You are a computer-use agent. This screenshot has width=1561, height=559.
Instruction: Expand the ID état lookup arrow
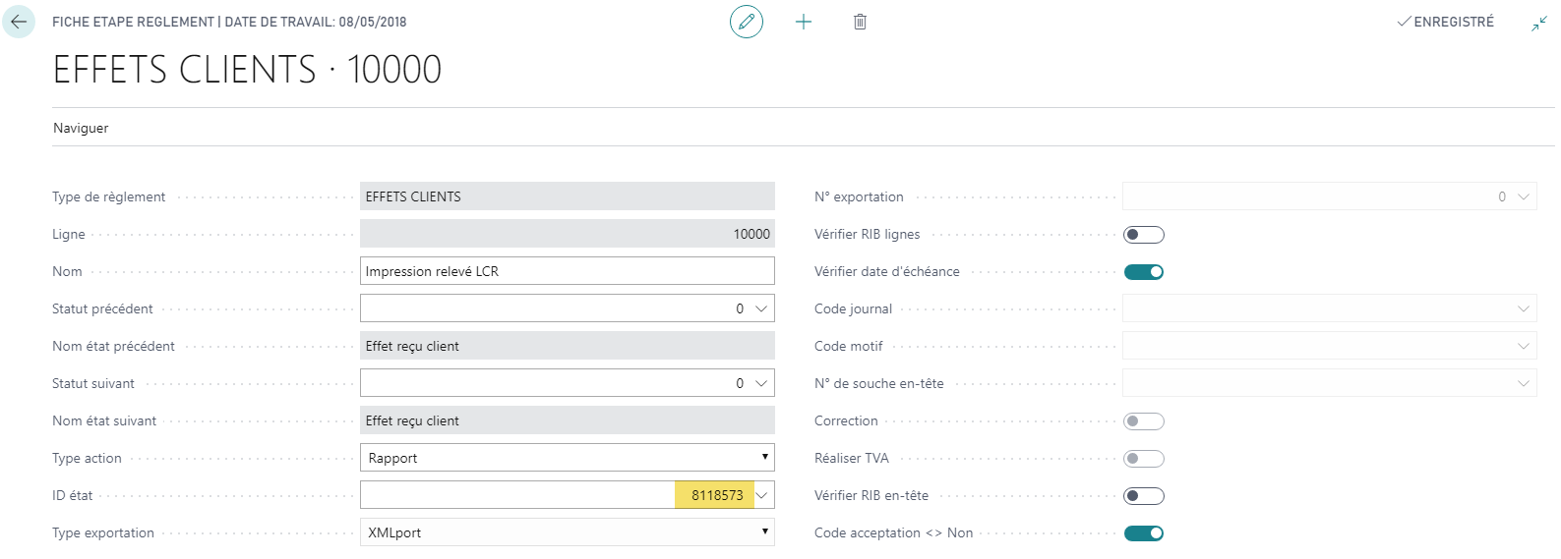click(762, 495)
